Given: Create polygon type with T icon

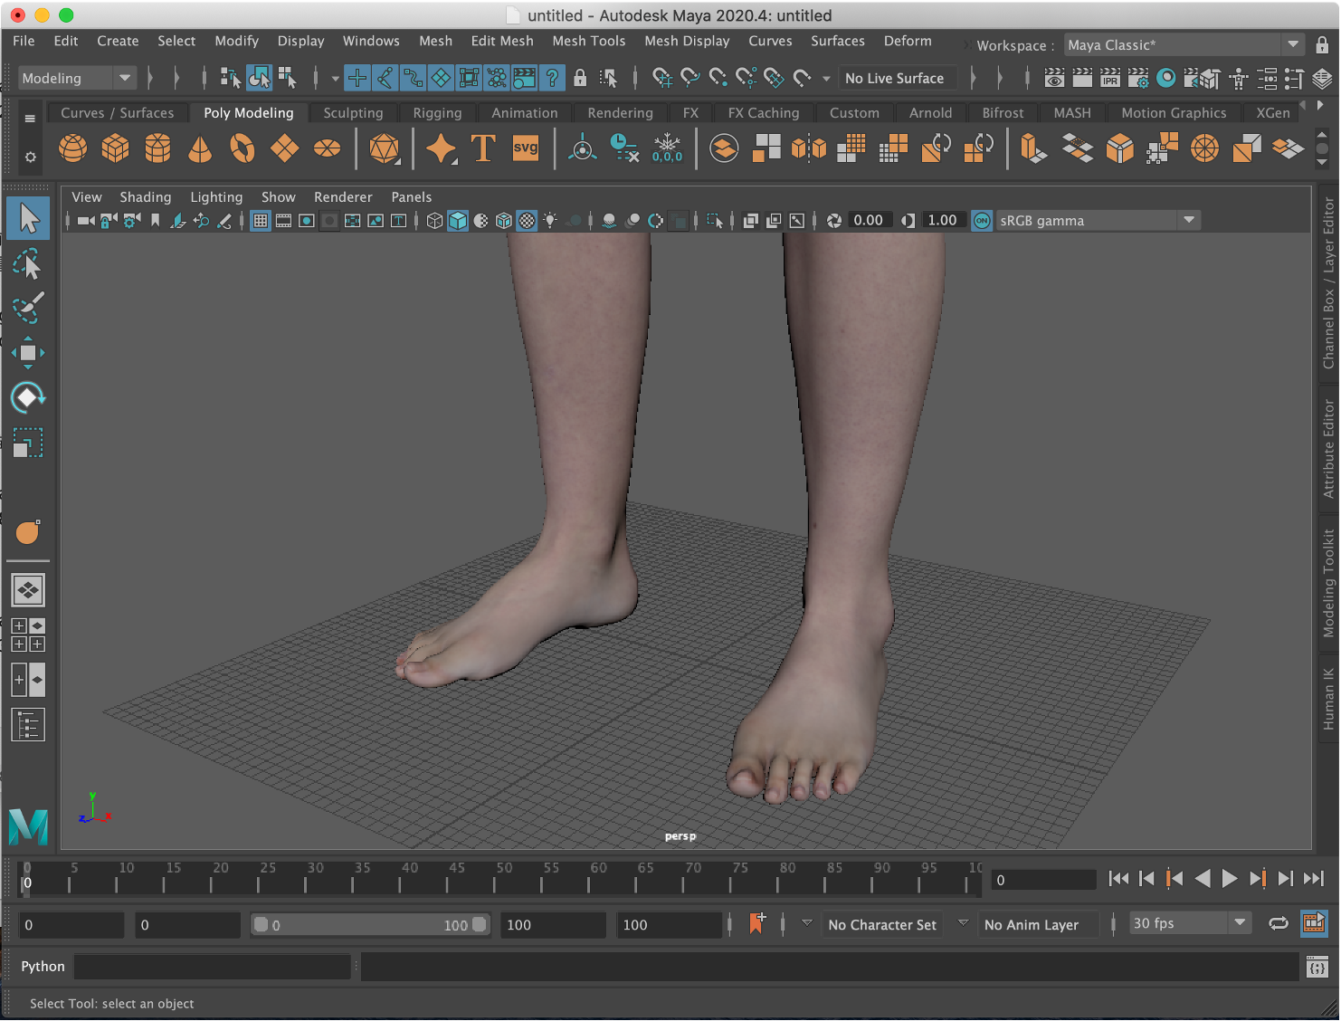Looking at the screenshot, I should click(483, 148).
